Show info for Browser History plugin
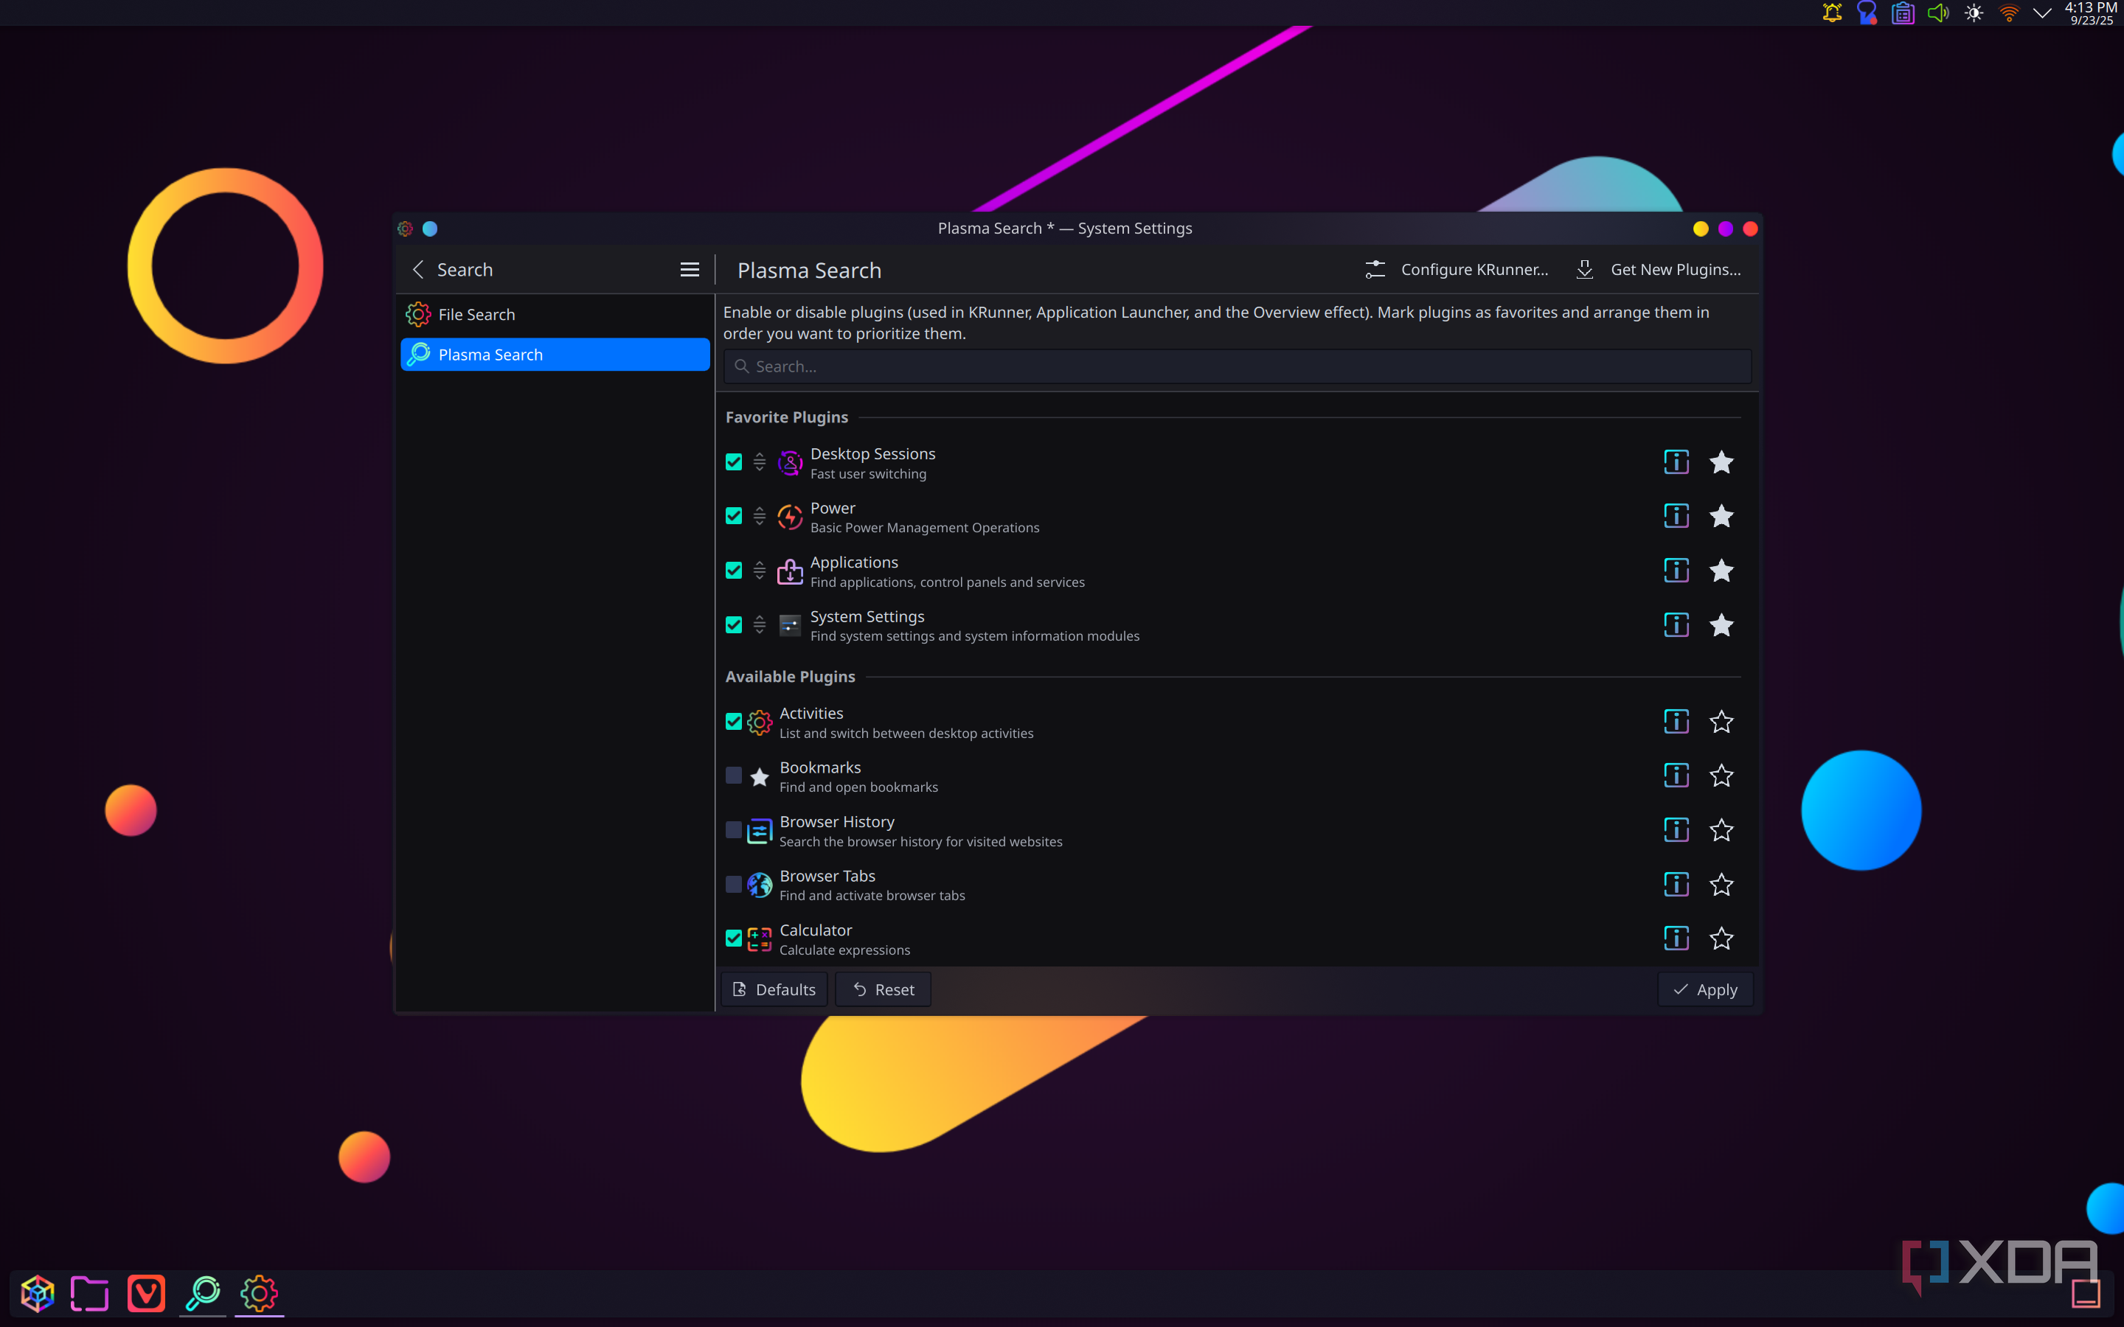This screenshot has height=1327, width=2124. tap(1676, 830)
